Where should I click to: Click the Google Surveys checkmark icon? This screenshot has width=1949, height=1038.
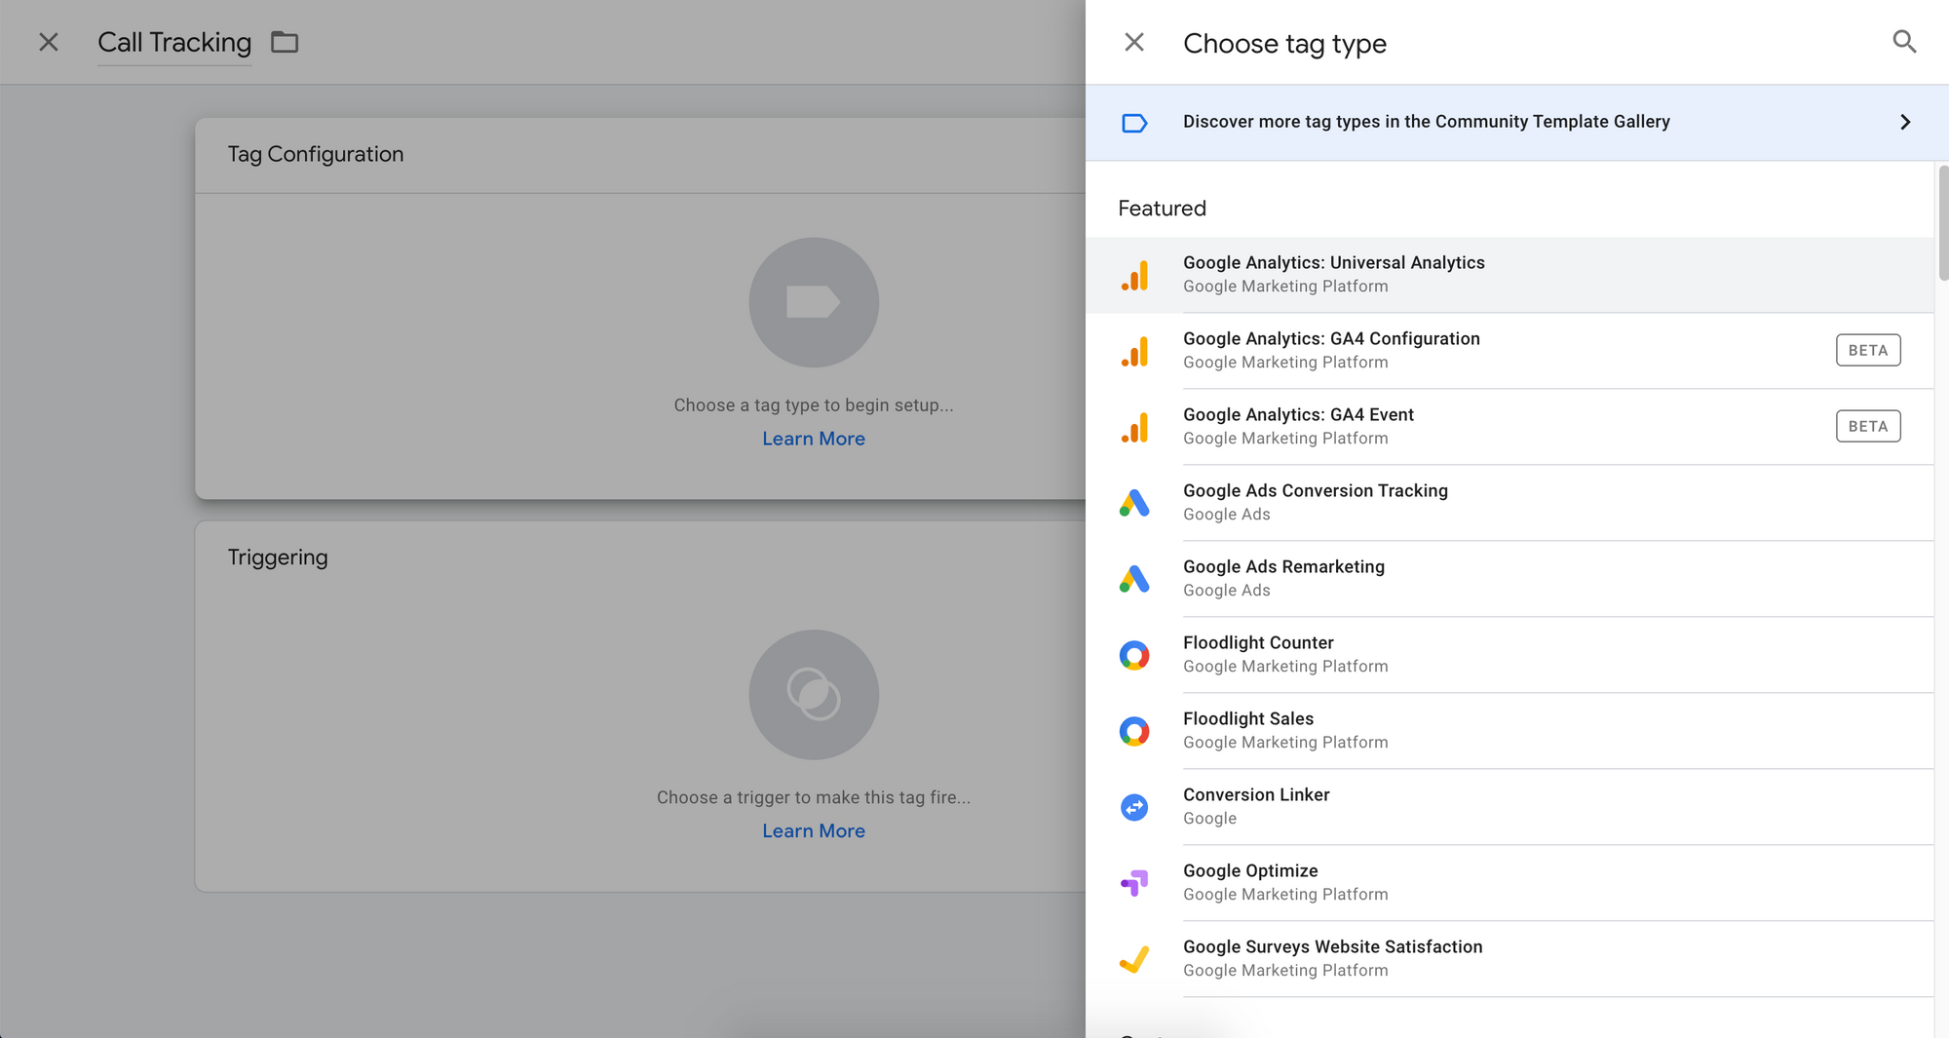coord(1134,959)
